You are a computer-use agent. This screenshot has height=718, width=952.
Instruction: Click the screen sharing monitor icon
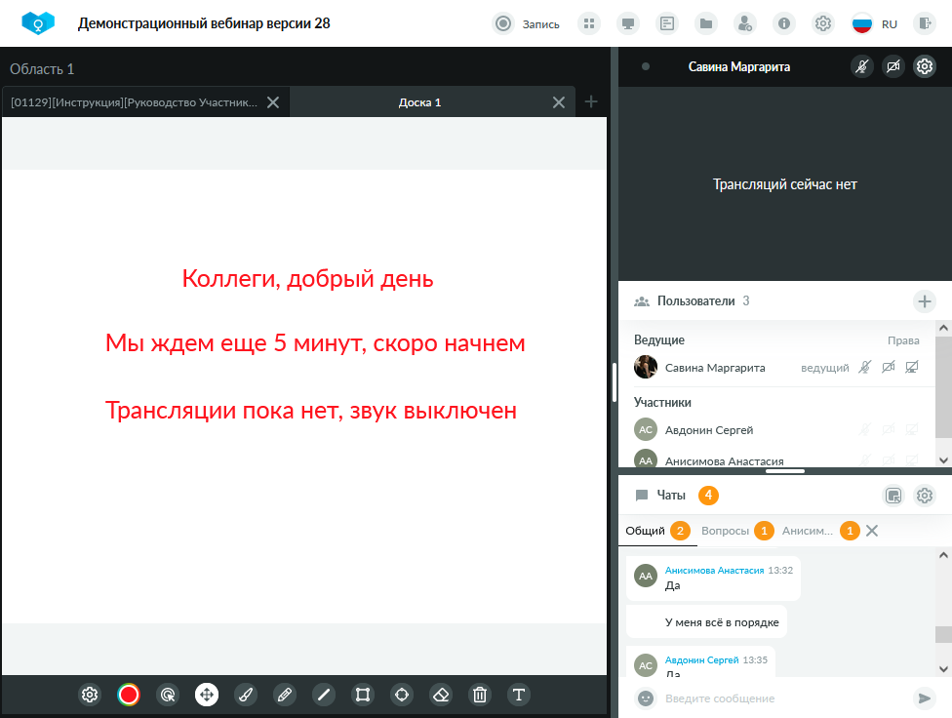pyautogui.click(x=628, y=23)
